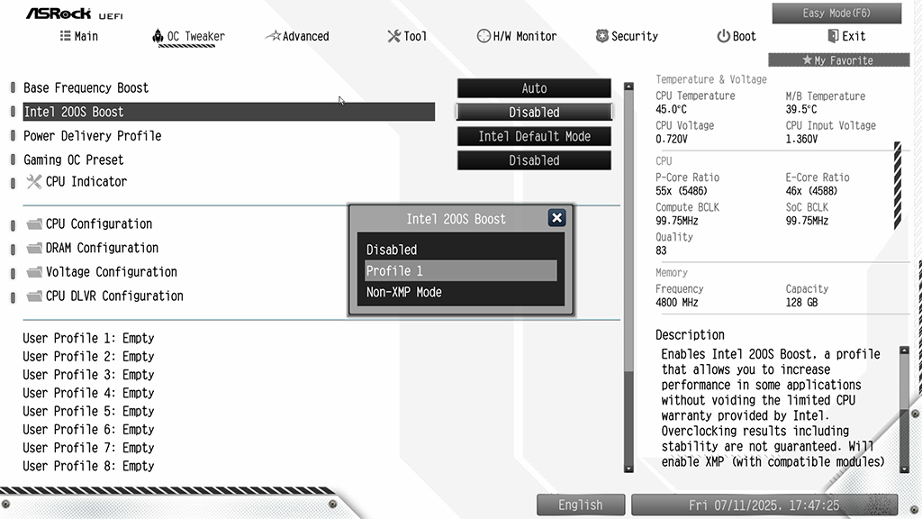922x519 pixels.
Task: Open the CPU Indicator tool entry
Action: (x=77, y=182)
